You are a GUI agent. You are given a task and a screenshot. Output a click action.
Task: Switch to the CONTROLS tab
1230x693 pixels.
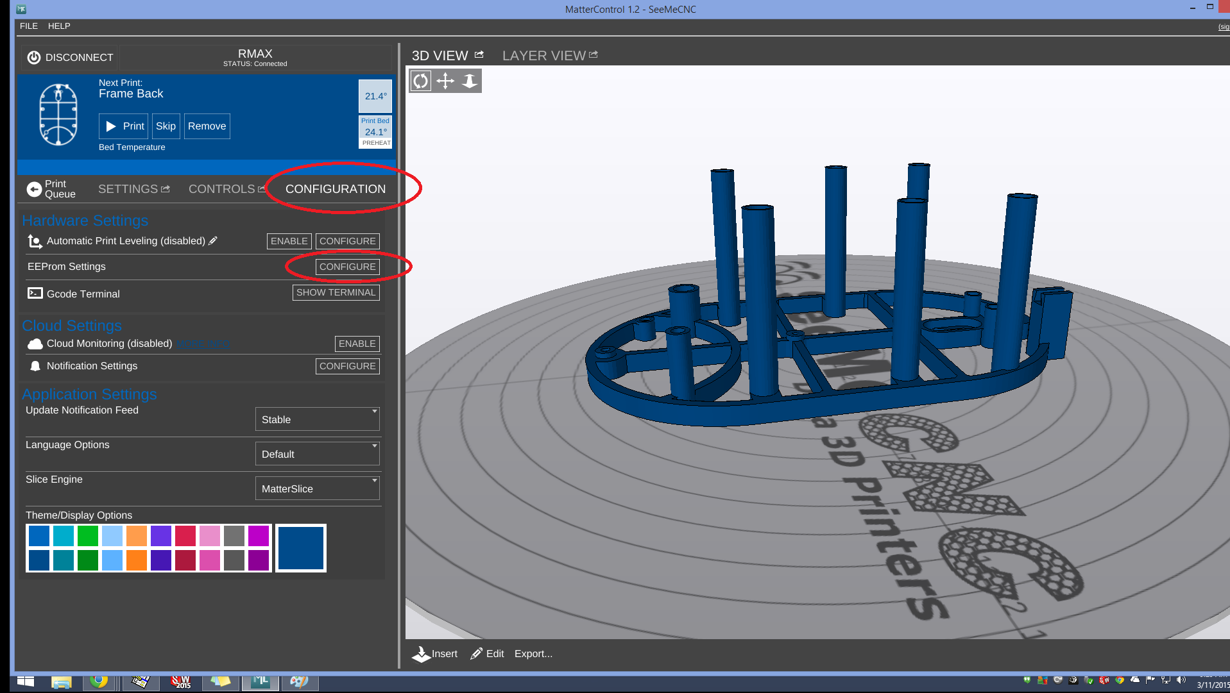pos(222,189)
